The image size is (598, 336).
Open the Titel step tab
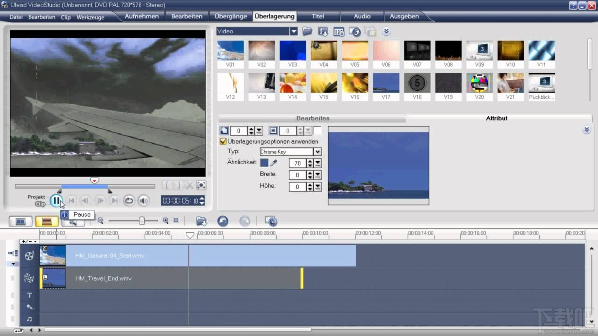tap(318, 16)
